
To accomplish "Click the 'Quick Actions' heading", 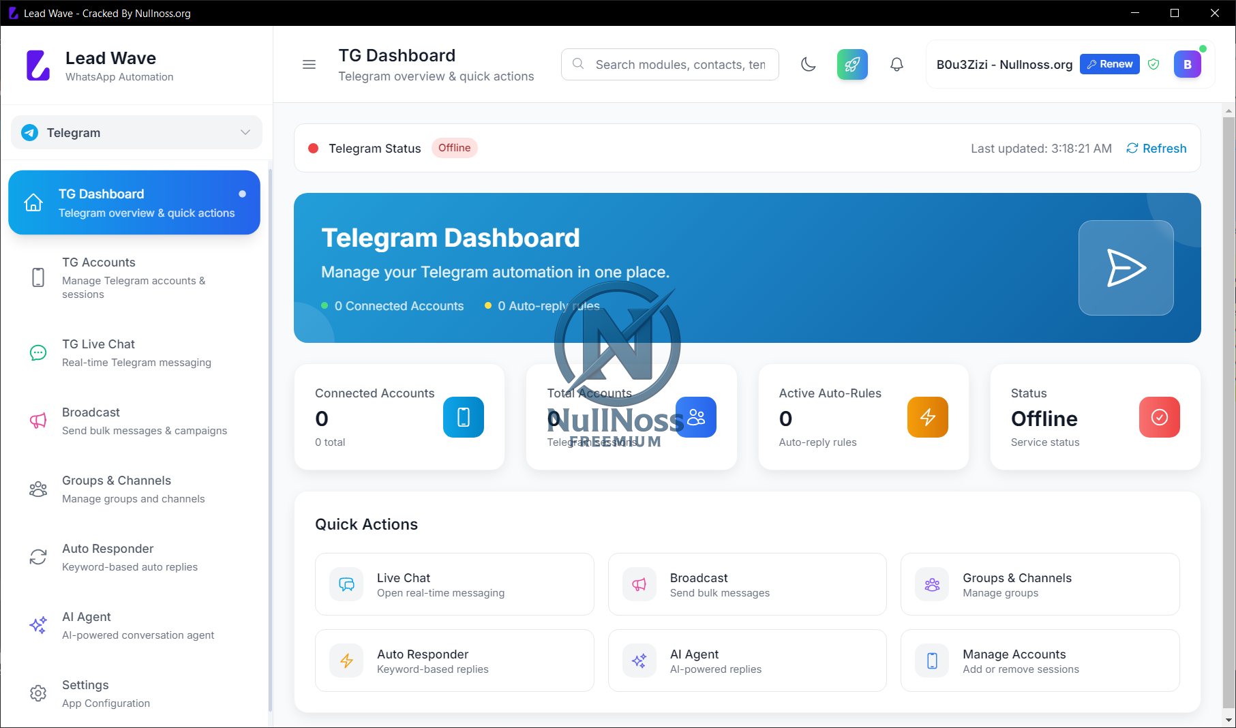I will click(x=366, y=524).
